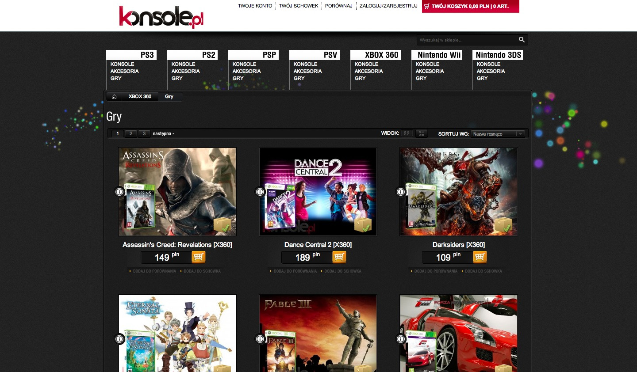
Task: Open Assassin's Creed: Revelations cover image
Action: click(x=177, y=192)
